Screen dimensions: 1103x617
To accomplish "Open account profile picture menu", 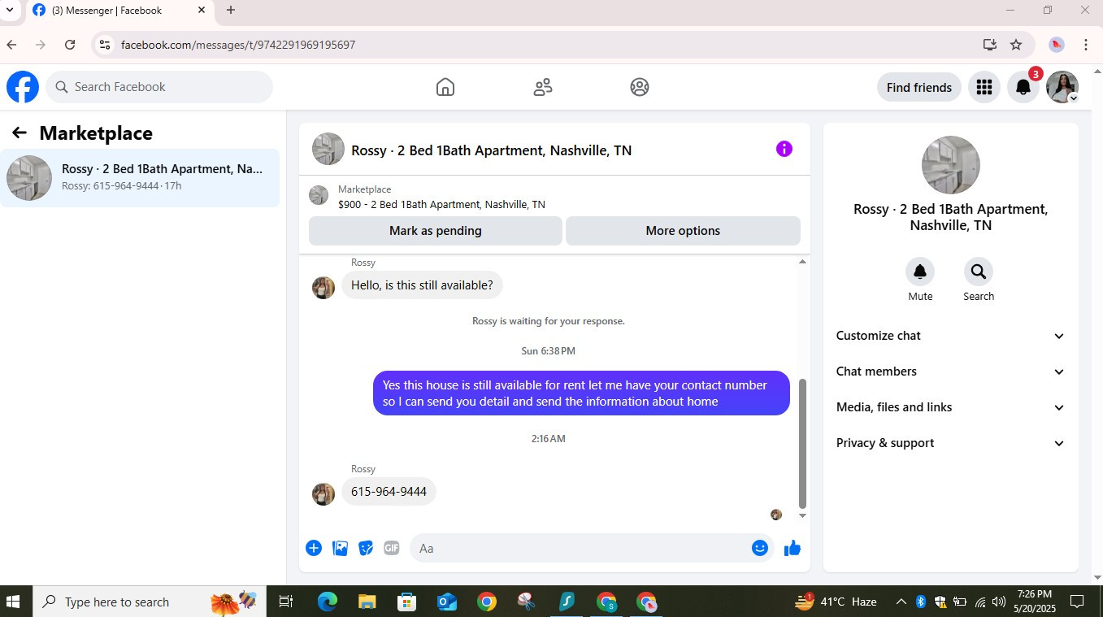I will pyautogui.click(x=1062, y=87).
